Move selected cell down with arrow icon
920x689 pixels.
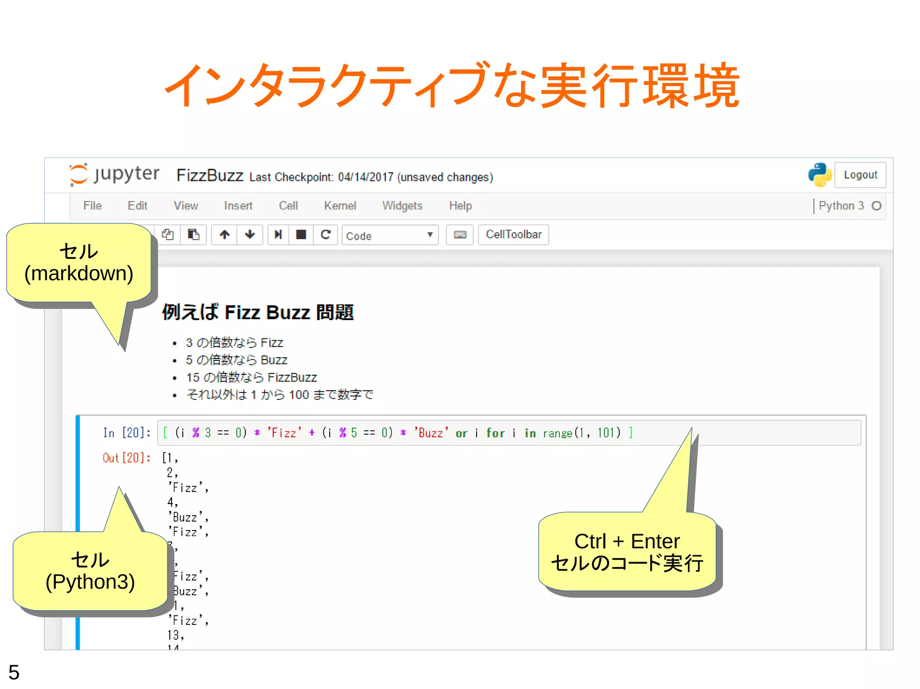tap(250, 235)
